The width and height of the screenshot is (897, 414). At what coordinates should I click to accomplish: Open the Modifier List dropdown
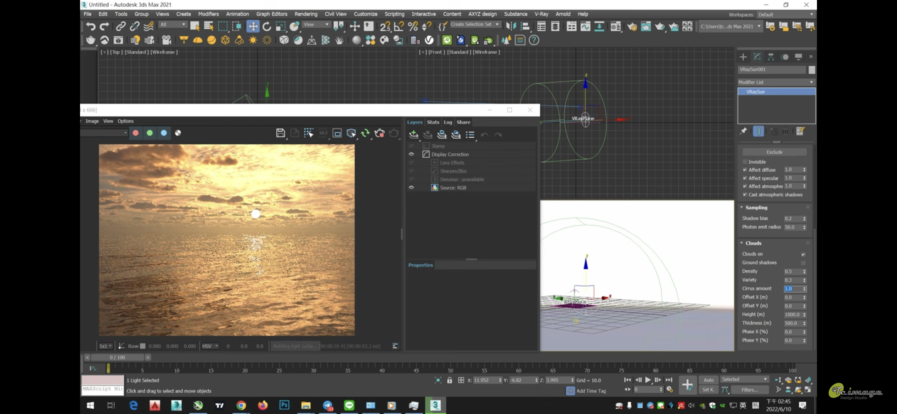tap(776, 82)
